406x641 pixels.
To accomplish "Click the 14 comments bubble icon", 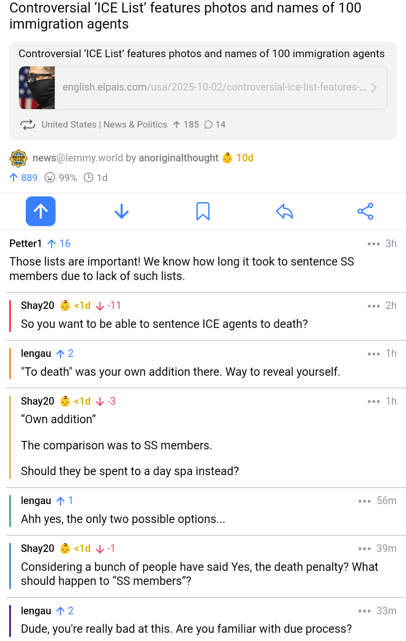I will pos(208,125).
